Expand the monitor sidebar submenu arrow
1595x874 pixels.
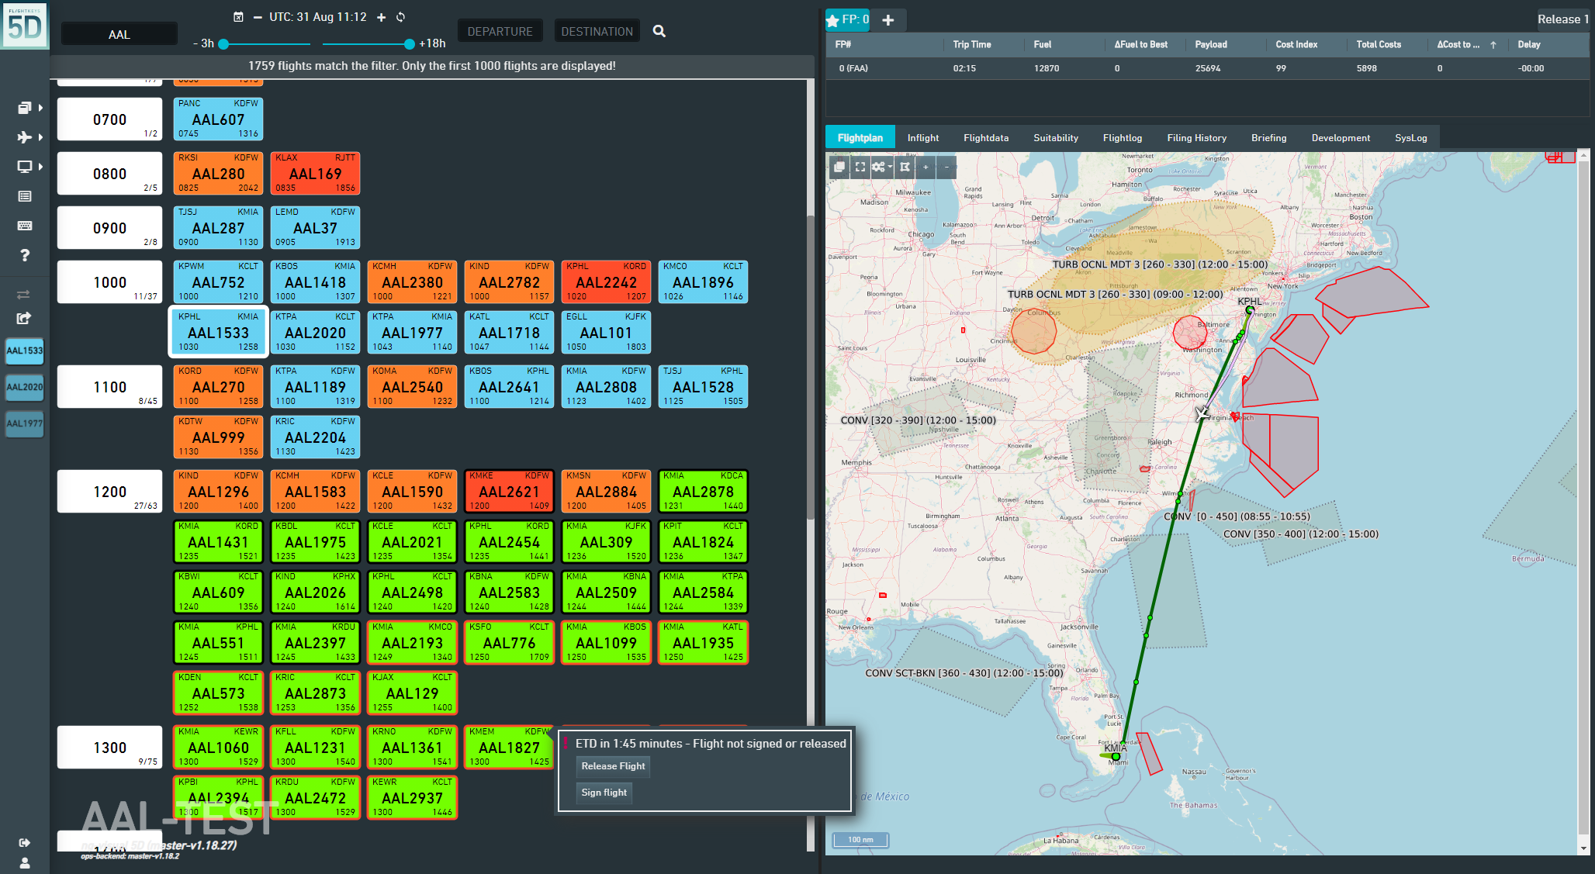40,167
